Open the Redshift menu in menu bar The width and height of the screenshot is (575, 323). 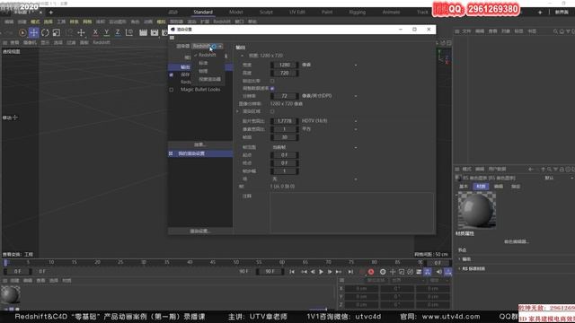(x=222, y=22)
